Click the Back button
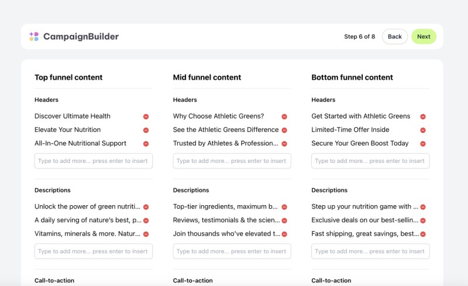Screen dimensions: 468x286 (x=394, y=36)
